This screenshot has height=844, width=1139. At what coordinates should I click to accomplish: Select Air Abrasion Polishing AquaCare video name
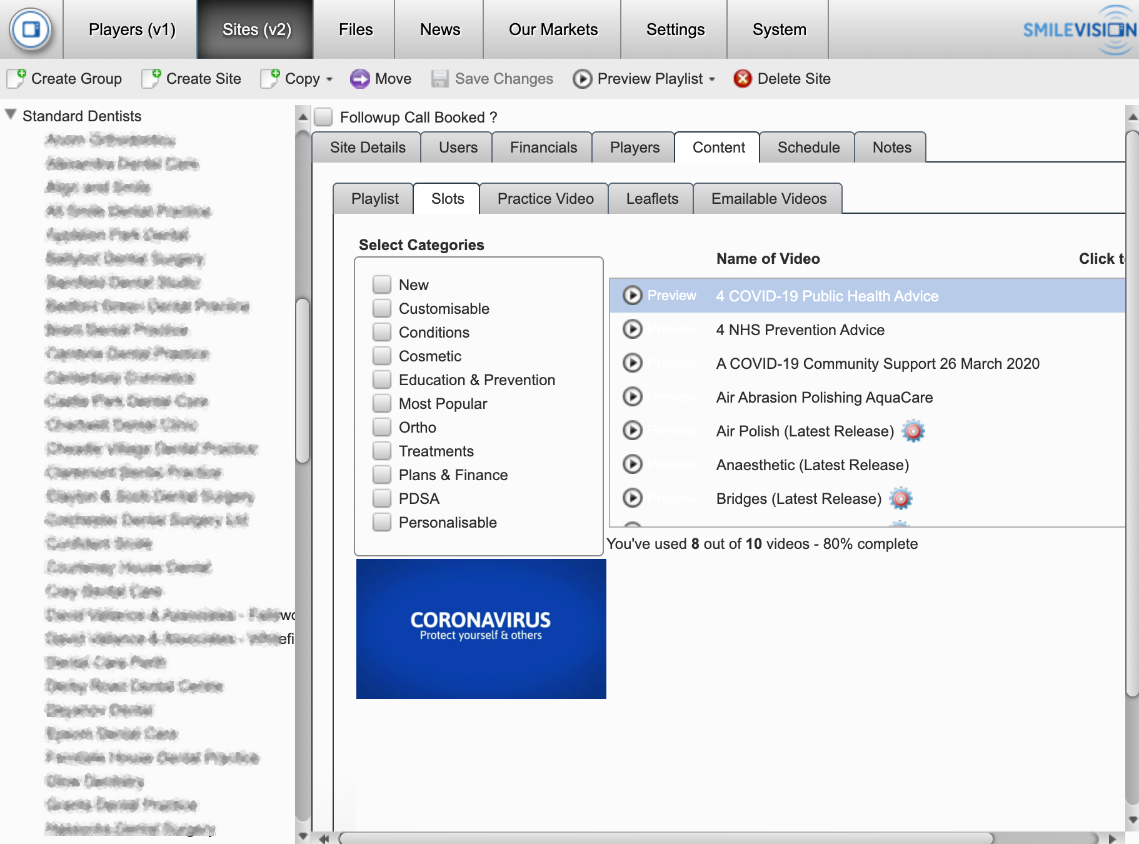pos(824,397)
